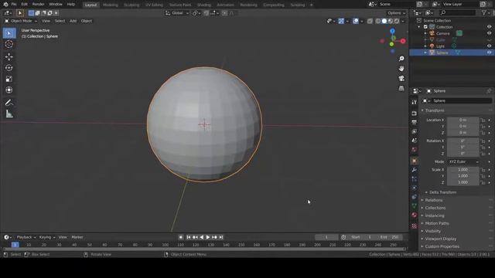Expand the Relations panel
The height and width of the screenshot is (278, 495).
tap(434, 200)
